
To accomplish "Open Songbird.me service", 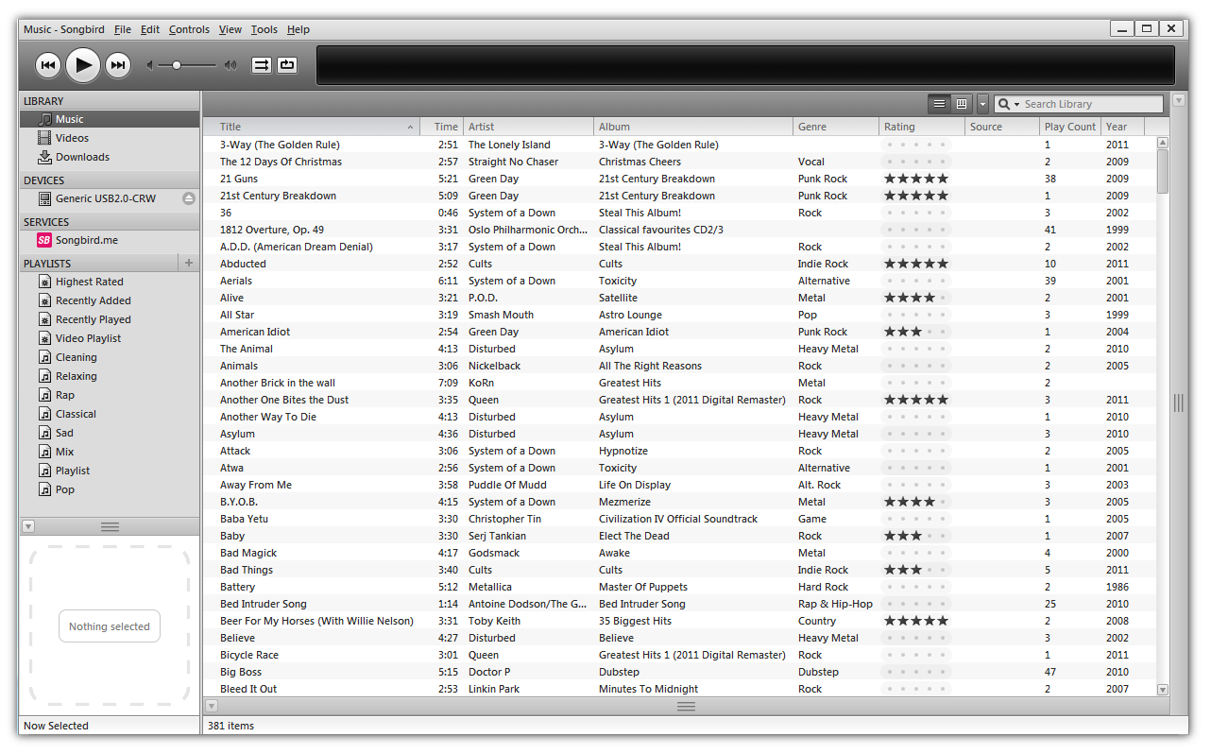I will tap(110, 240).
